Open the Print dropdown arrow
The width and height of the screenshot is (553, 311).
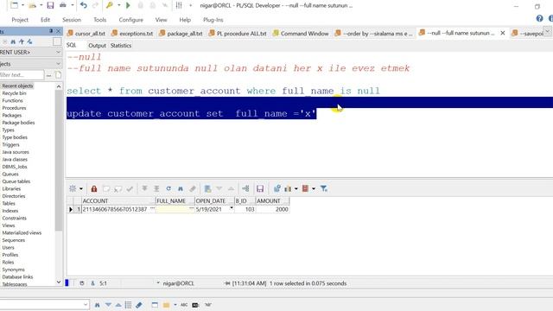click(73, 5)
